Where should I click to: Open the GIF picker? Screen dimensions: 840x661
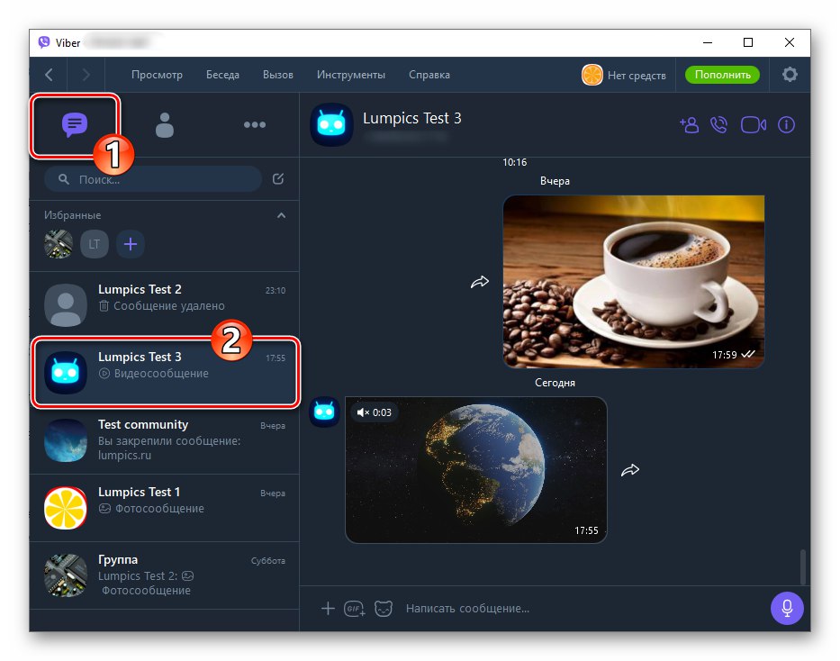coord(354,609)
